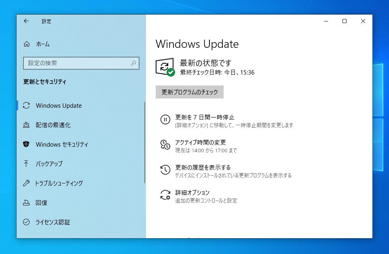This screenshot has height=254, width=389.
Task: Click 最終チェック日時: 今日、15:36 text
Action: pyautogui.click(x=217, y=73)
